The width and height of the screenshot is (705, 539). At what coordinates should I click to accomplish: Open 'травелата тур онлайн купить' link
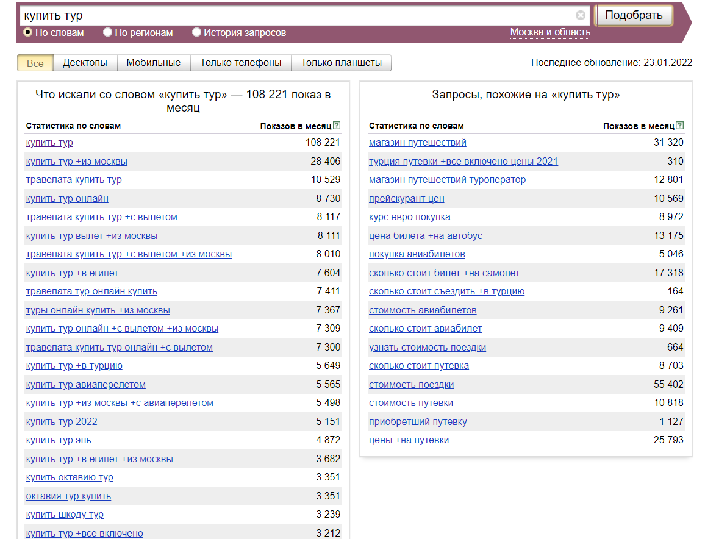coord(91,291)
